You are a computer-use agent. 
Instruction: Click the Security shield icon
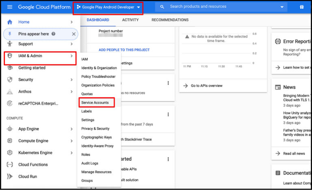pos(10,80)
